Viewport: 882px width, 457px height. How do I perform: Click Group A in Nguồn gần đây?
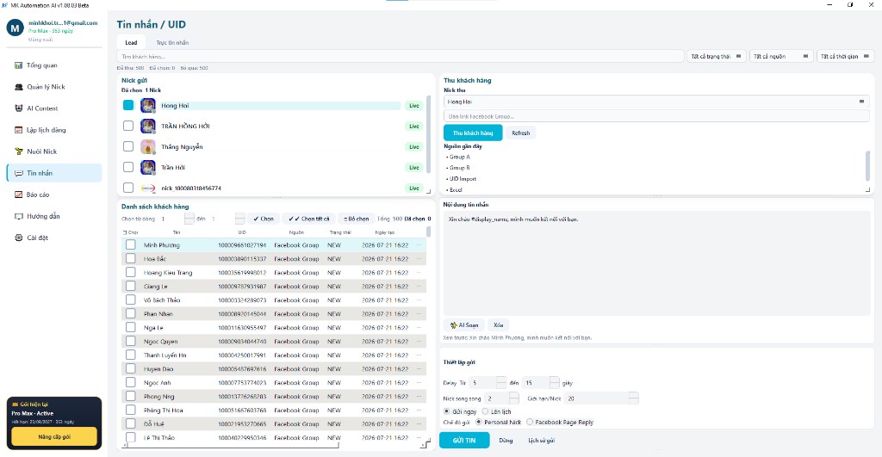coord(459,157)
